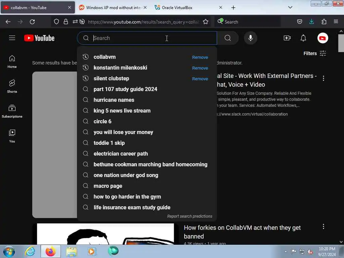Open Pocket save icon in toolbar
The height and width of the screenshot is (258, 344).
(299, 22)
